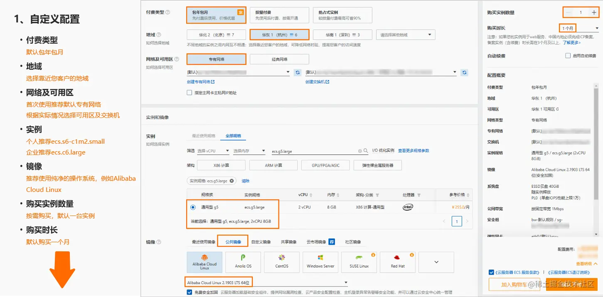Clear the ecs.g5.large search text
The height and width of the screenshot is (297, 603).
[360, 151]
